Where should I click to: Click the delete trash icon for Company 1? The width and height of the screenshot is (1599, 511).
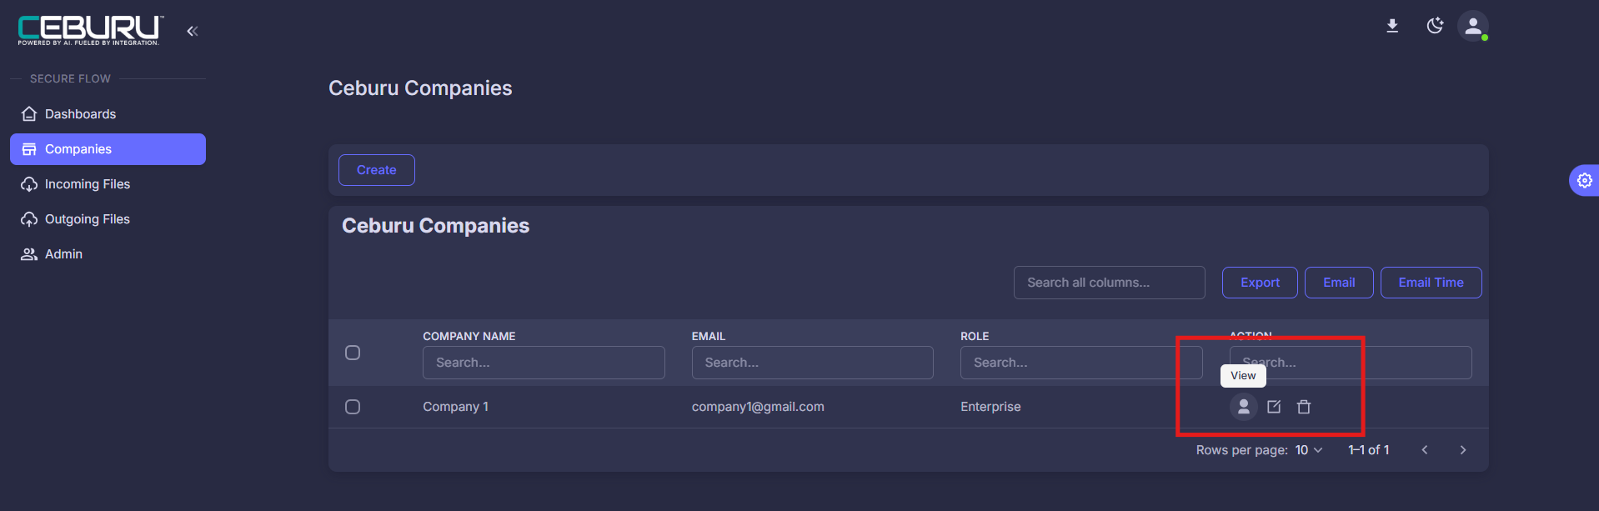1304,407
